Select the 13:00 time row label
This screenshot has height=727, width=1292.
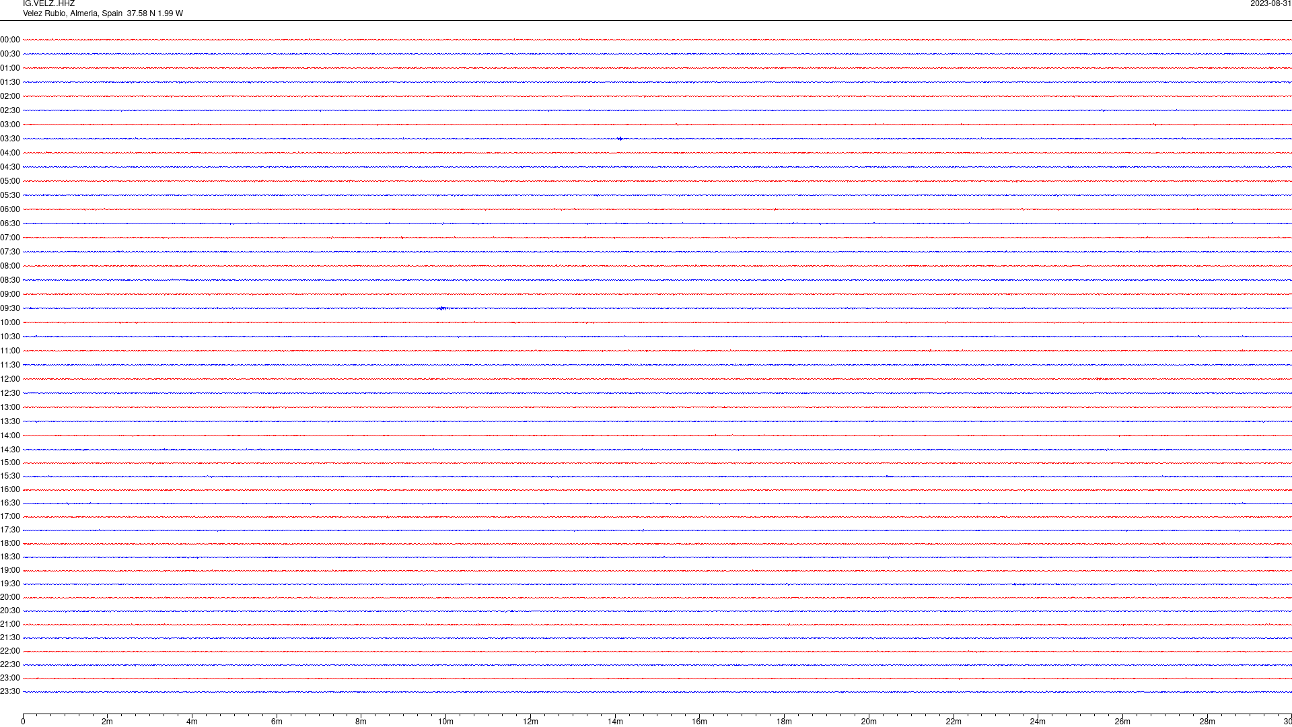pyautogui.click(x=10, y=407)
